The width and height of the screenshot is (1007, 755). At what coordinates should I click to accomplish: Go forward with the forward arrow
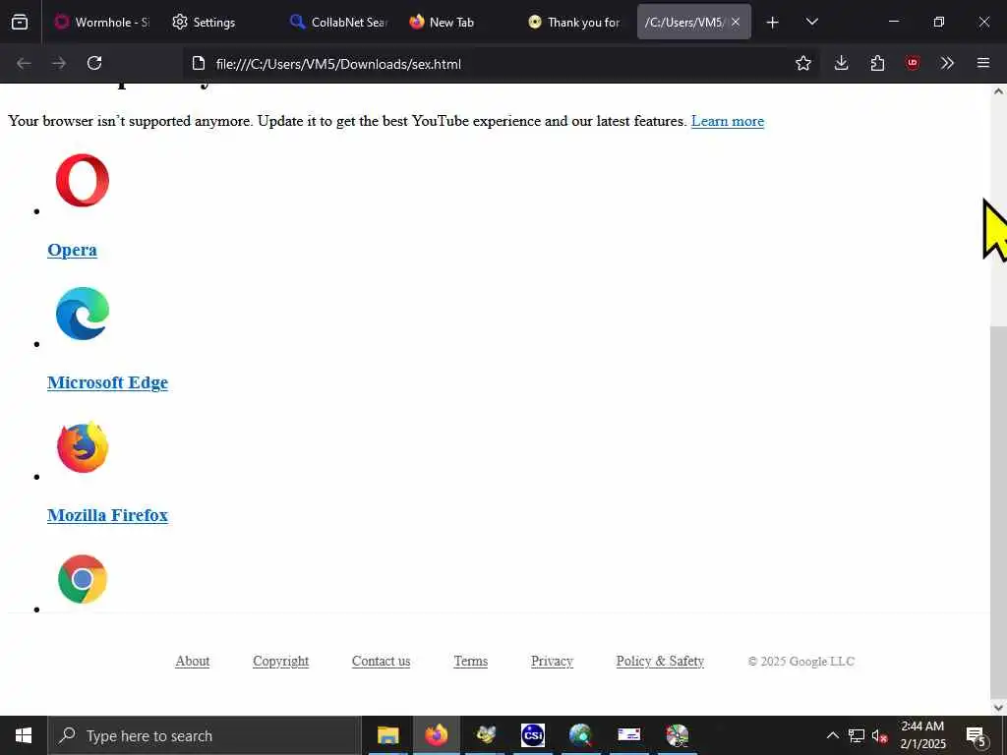(x=59, y=63)
